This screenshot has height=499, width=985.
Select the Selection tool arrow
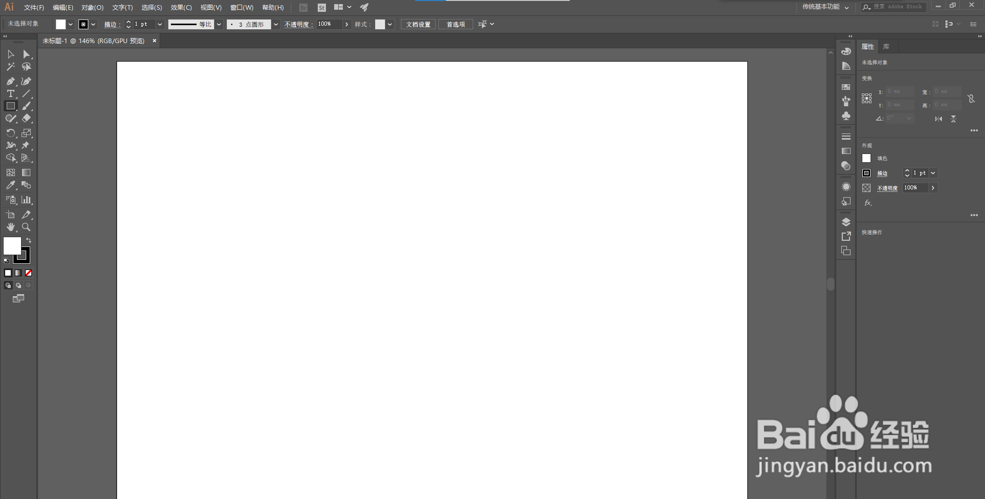tap(11, 54)
